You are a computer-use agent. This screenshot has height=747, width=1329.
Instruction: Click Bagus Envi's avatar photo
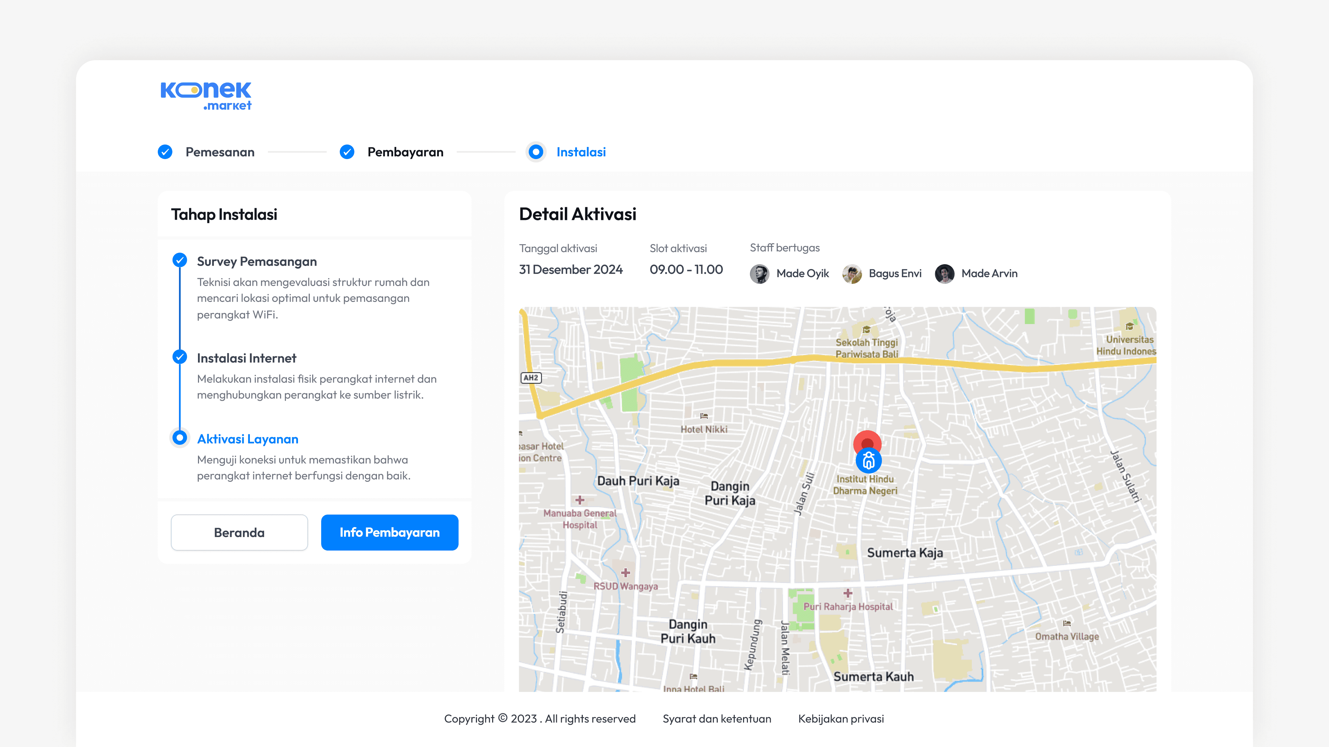(x=852, y=274)
